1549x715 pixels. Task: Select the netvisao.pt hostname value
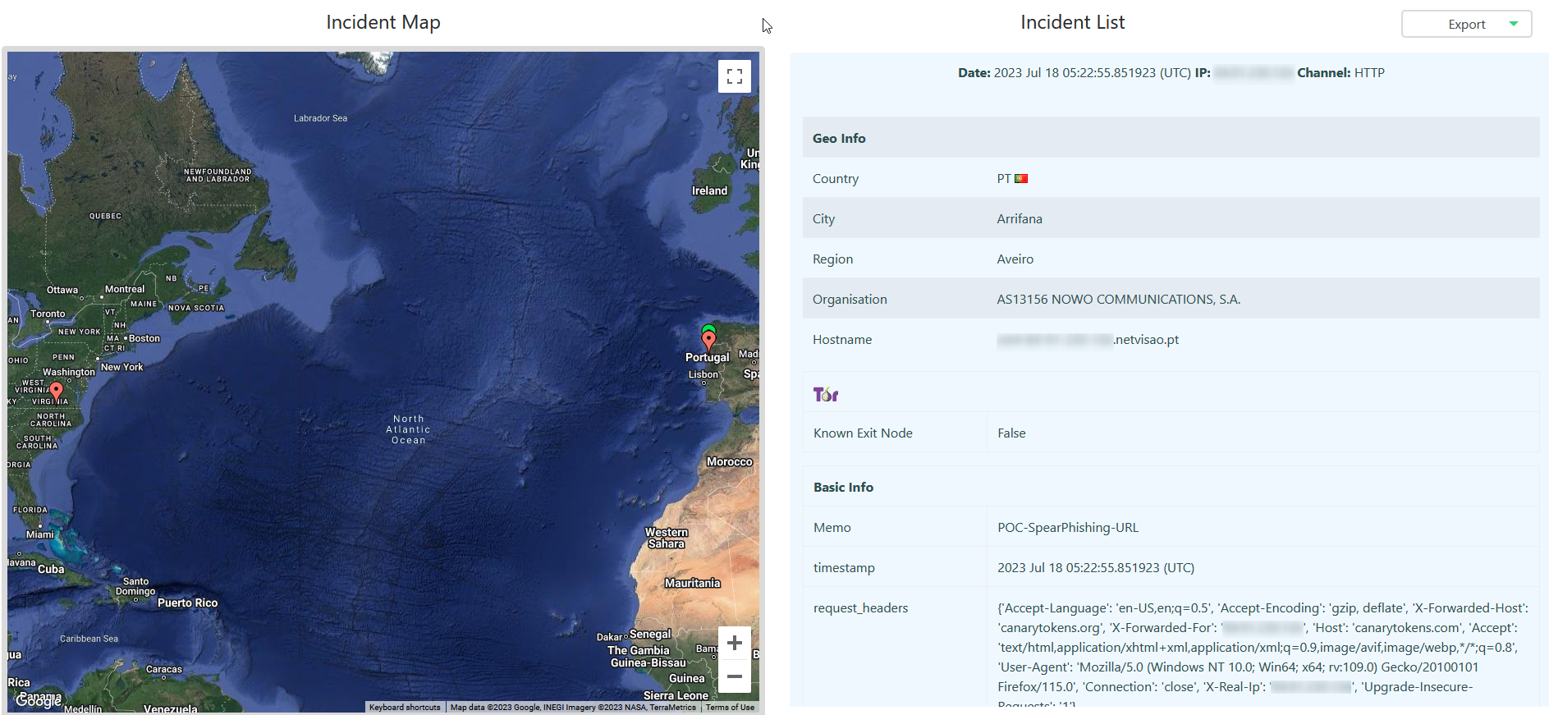[x=1088, y=340]
